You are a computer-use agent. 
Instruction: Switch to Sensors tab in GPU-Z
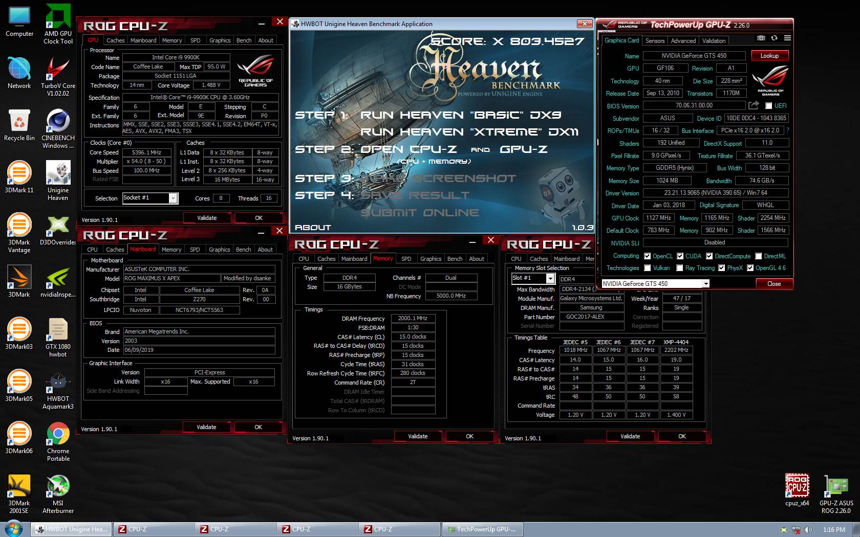(x=655, y=41)
